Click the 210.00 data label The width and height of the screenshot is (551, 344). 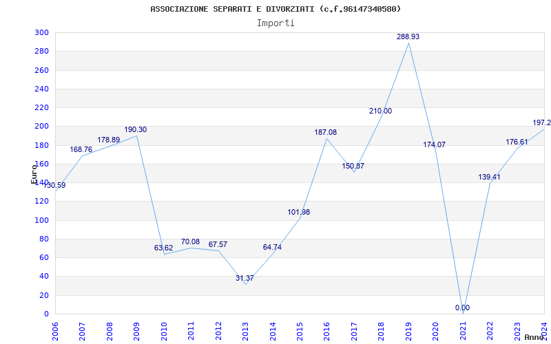[x=380, y=111]
